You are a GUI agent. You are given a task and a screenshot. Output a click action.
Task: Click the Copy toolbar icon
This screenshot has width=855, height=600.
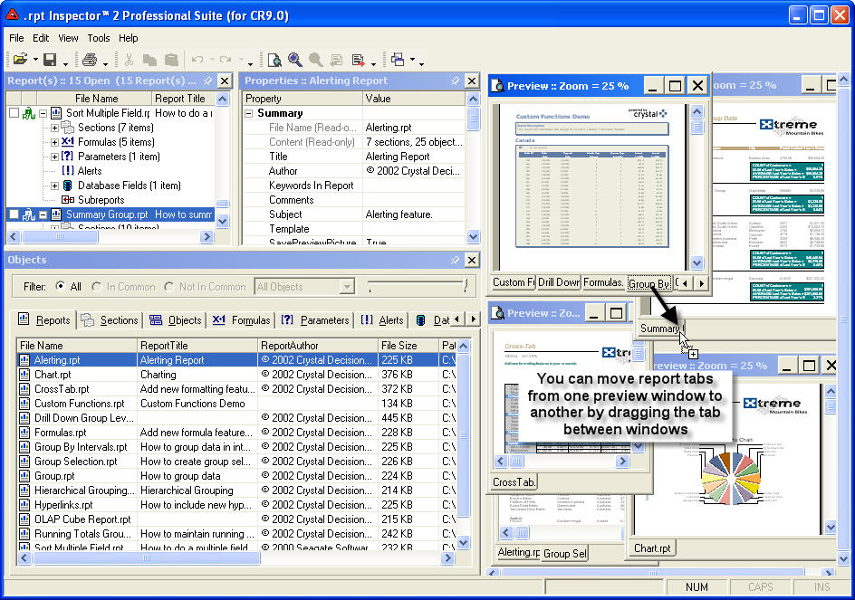coord(149,59)
